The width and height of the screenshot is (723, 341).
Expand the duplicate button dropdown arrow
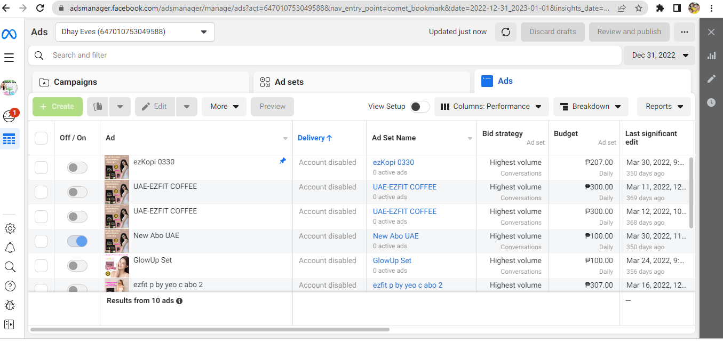click(x=120, y=107)
